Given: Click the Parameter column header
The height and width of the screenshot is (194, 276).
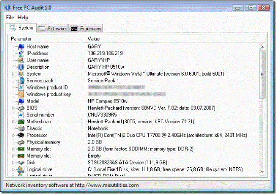Looking at the screenshot, I should tap(46, 39).
